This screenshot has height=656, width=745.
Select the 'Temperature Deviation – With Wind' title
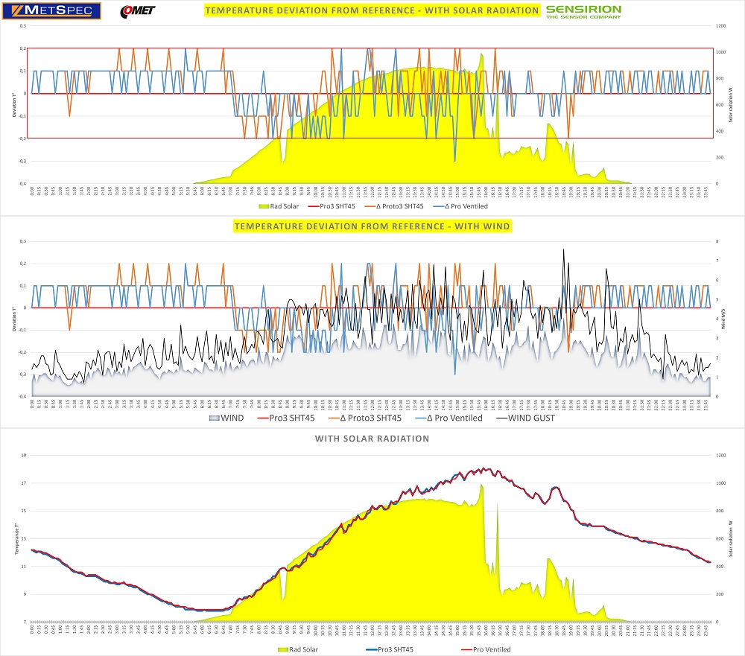[372, 226]
